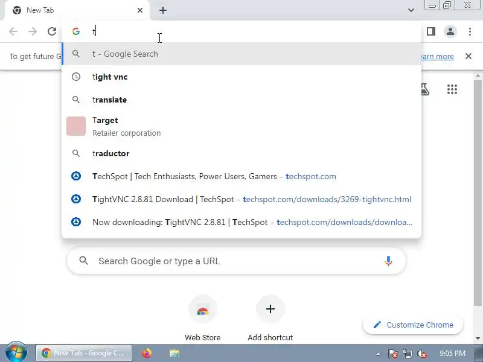The image size is (483, 362).
Task: Click the network tray icon
Action: point(408,354)
